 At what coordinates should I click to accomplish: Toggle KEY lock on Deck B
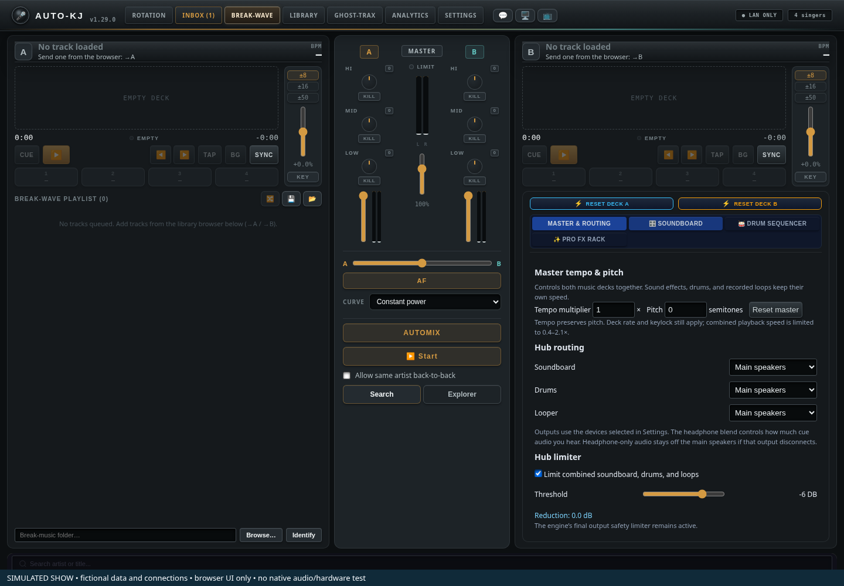tap(811, 177)
